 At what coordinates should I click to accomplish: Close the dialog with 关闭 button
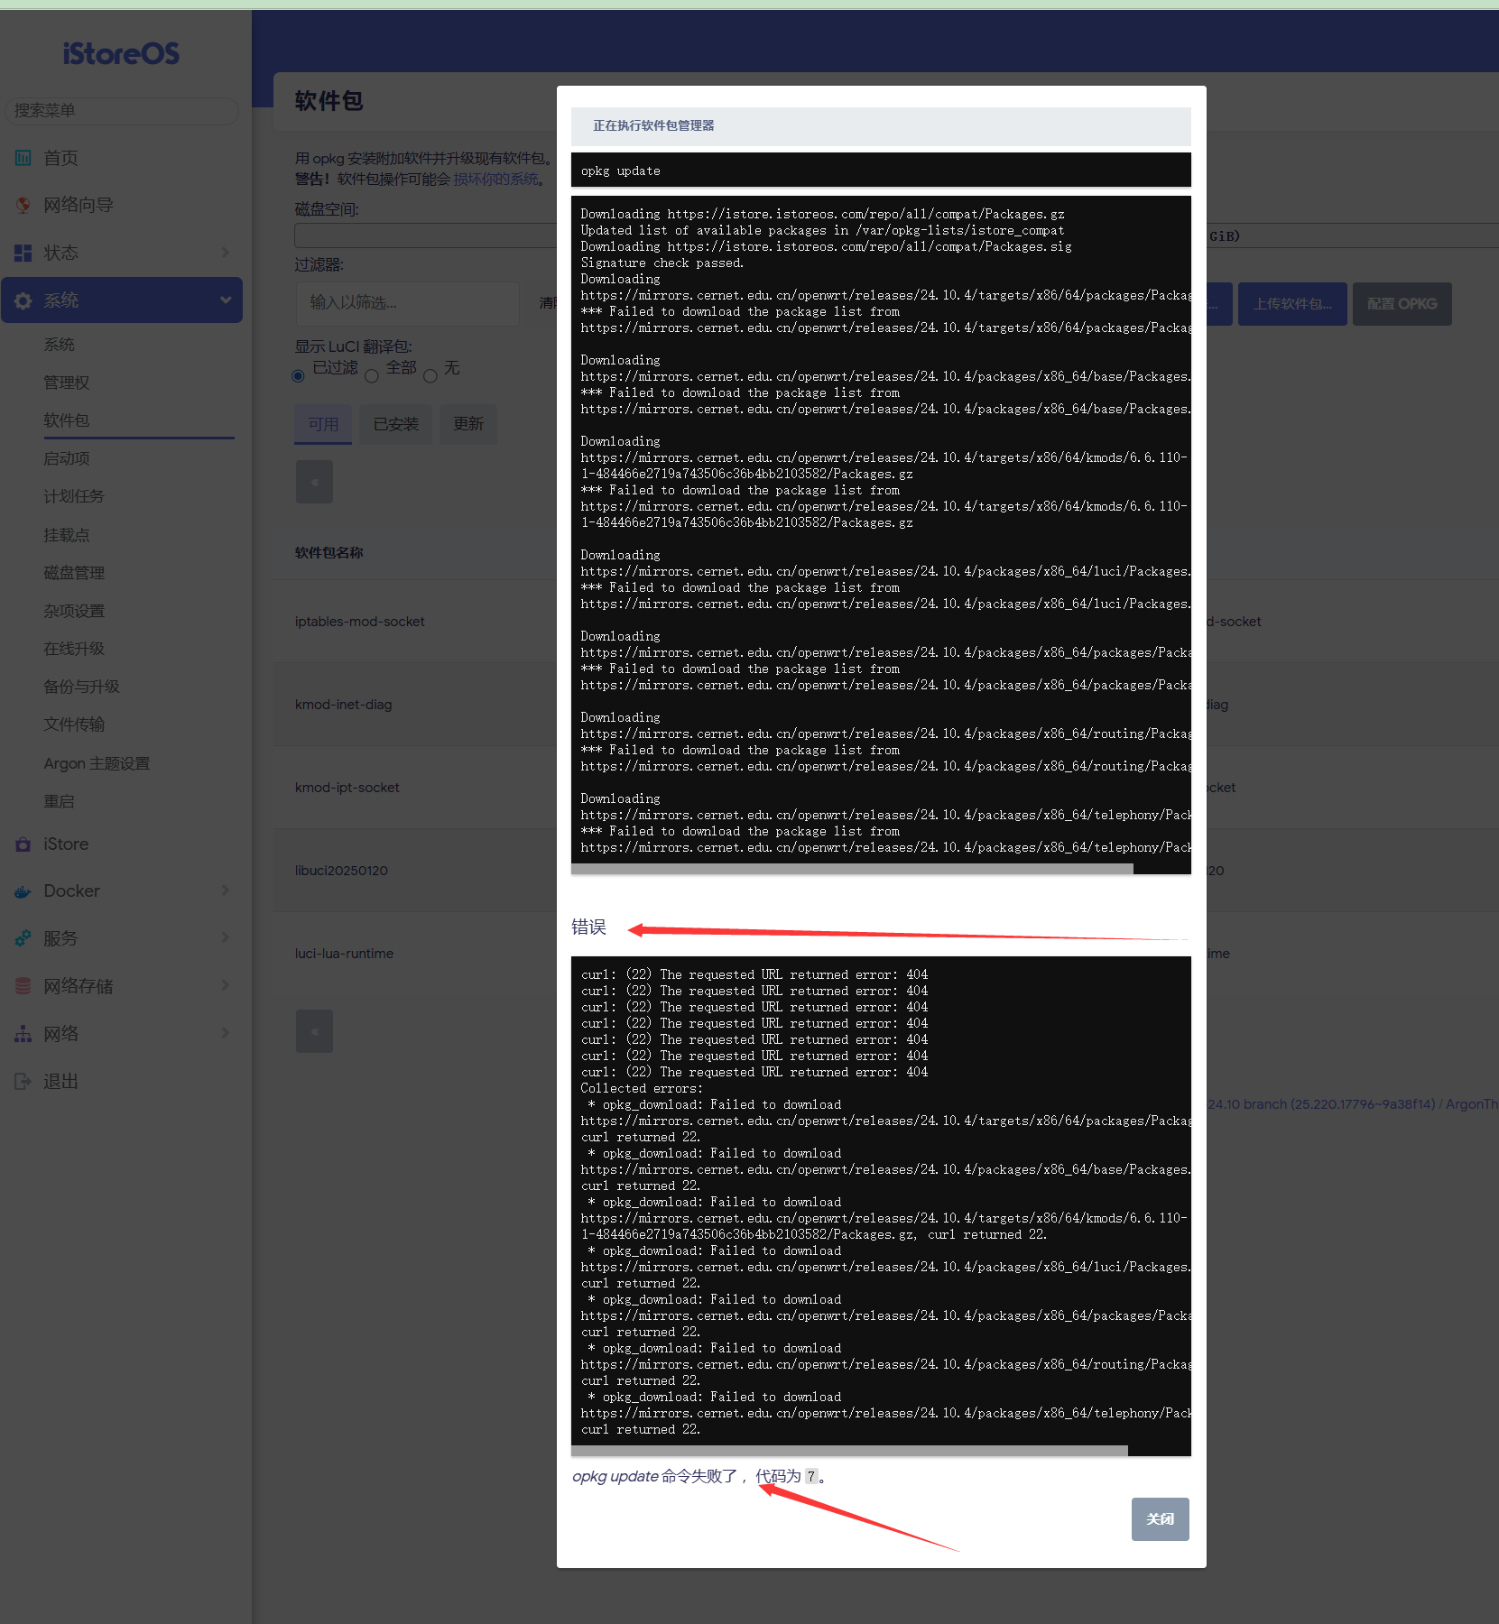click(x=1160, y=1519)
